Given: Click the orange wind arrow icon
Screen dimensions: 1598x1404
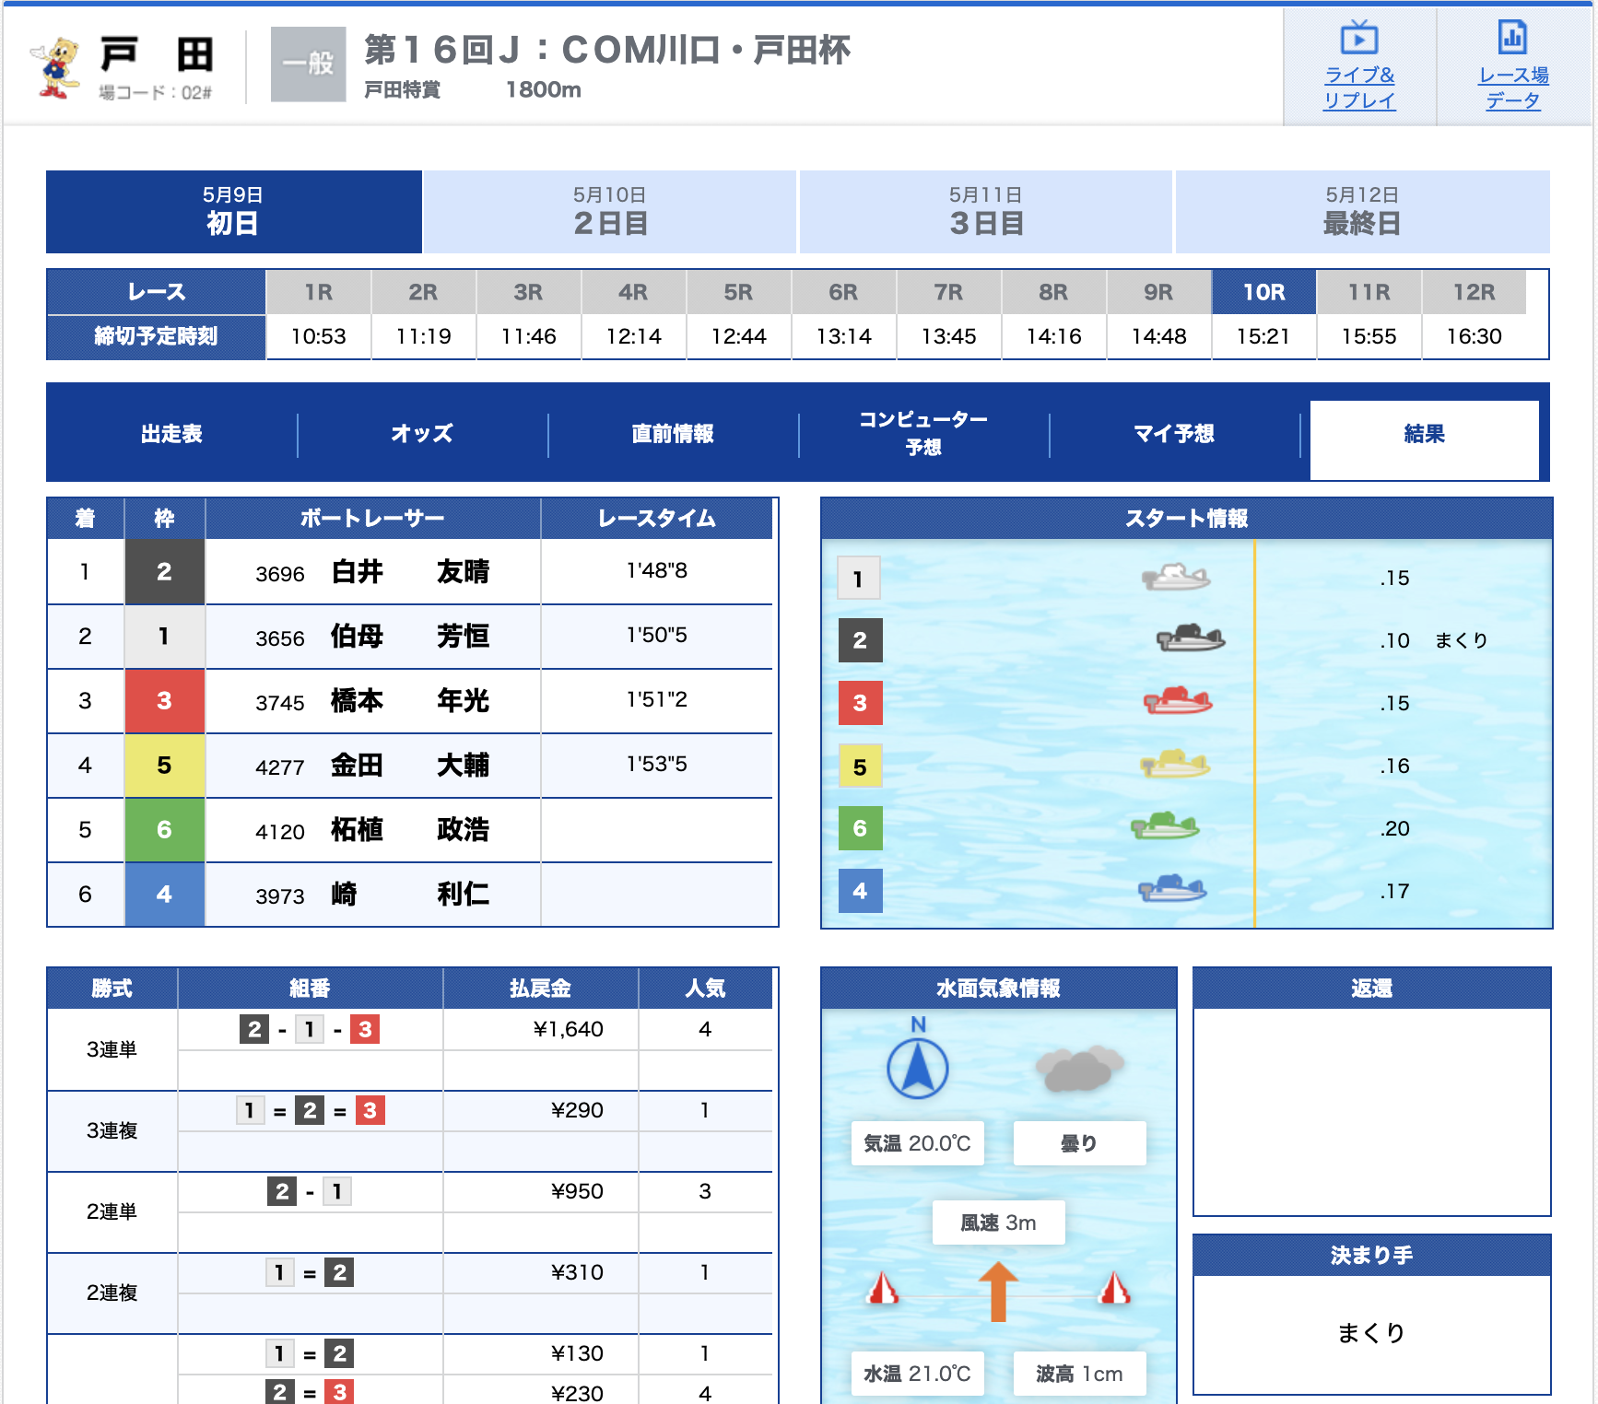Looking at the screenshot, I should click(998, 1290).
